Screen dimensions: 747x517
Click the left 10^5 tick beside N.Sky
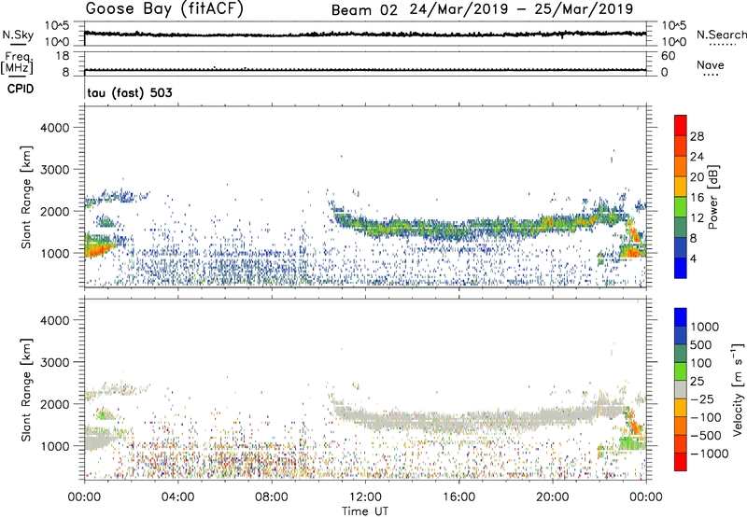[x=57, y=25]
